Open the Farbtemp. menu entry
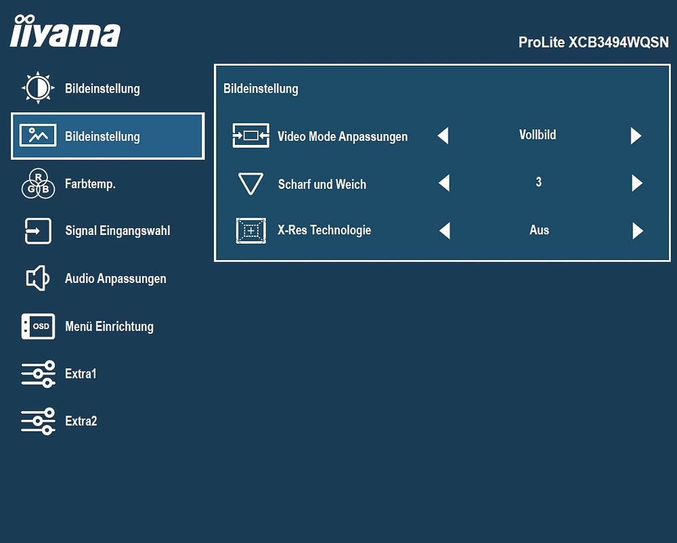 point(90,184)
